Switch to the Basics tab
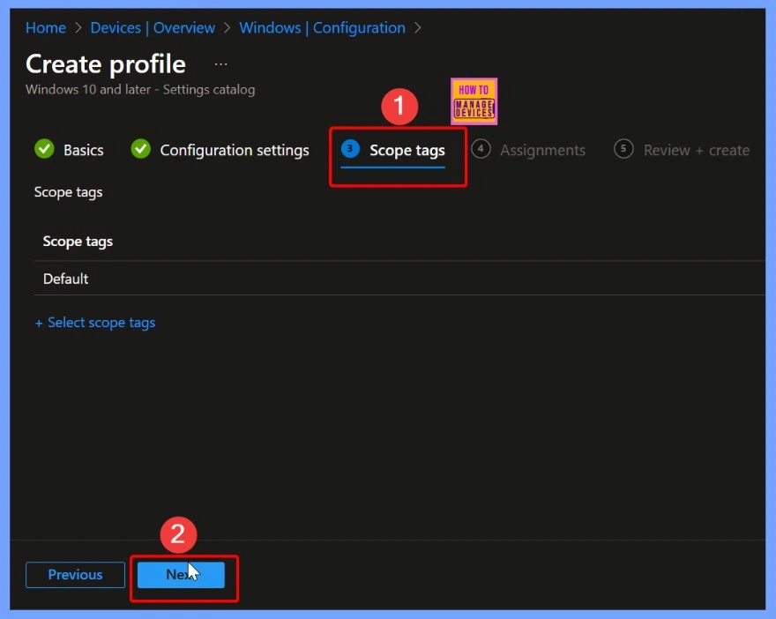 tap(83, 150)
